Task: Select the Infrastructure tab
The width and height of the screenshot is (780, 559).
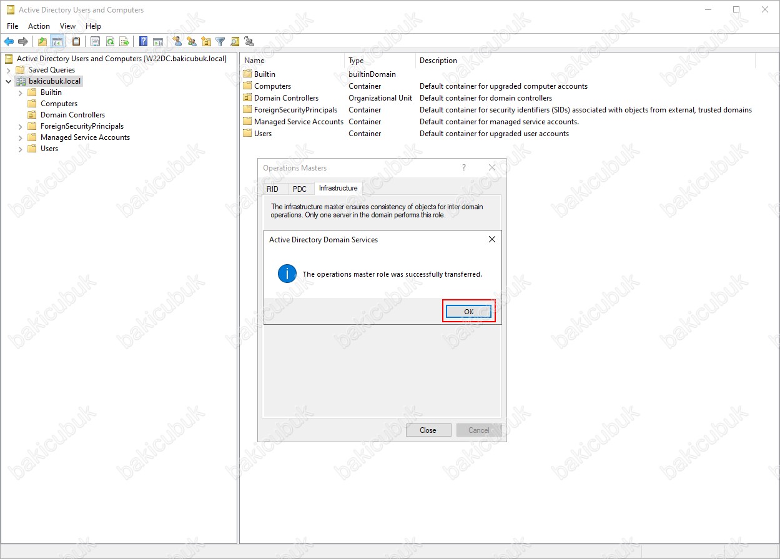Action: coord(338,188)
